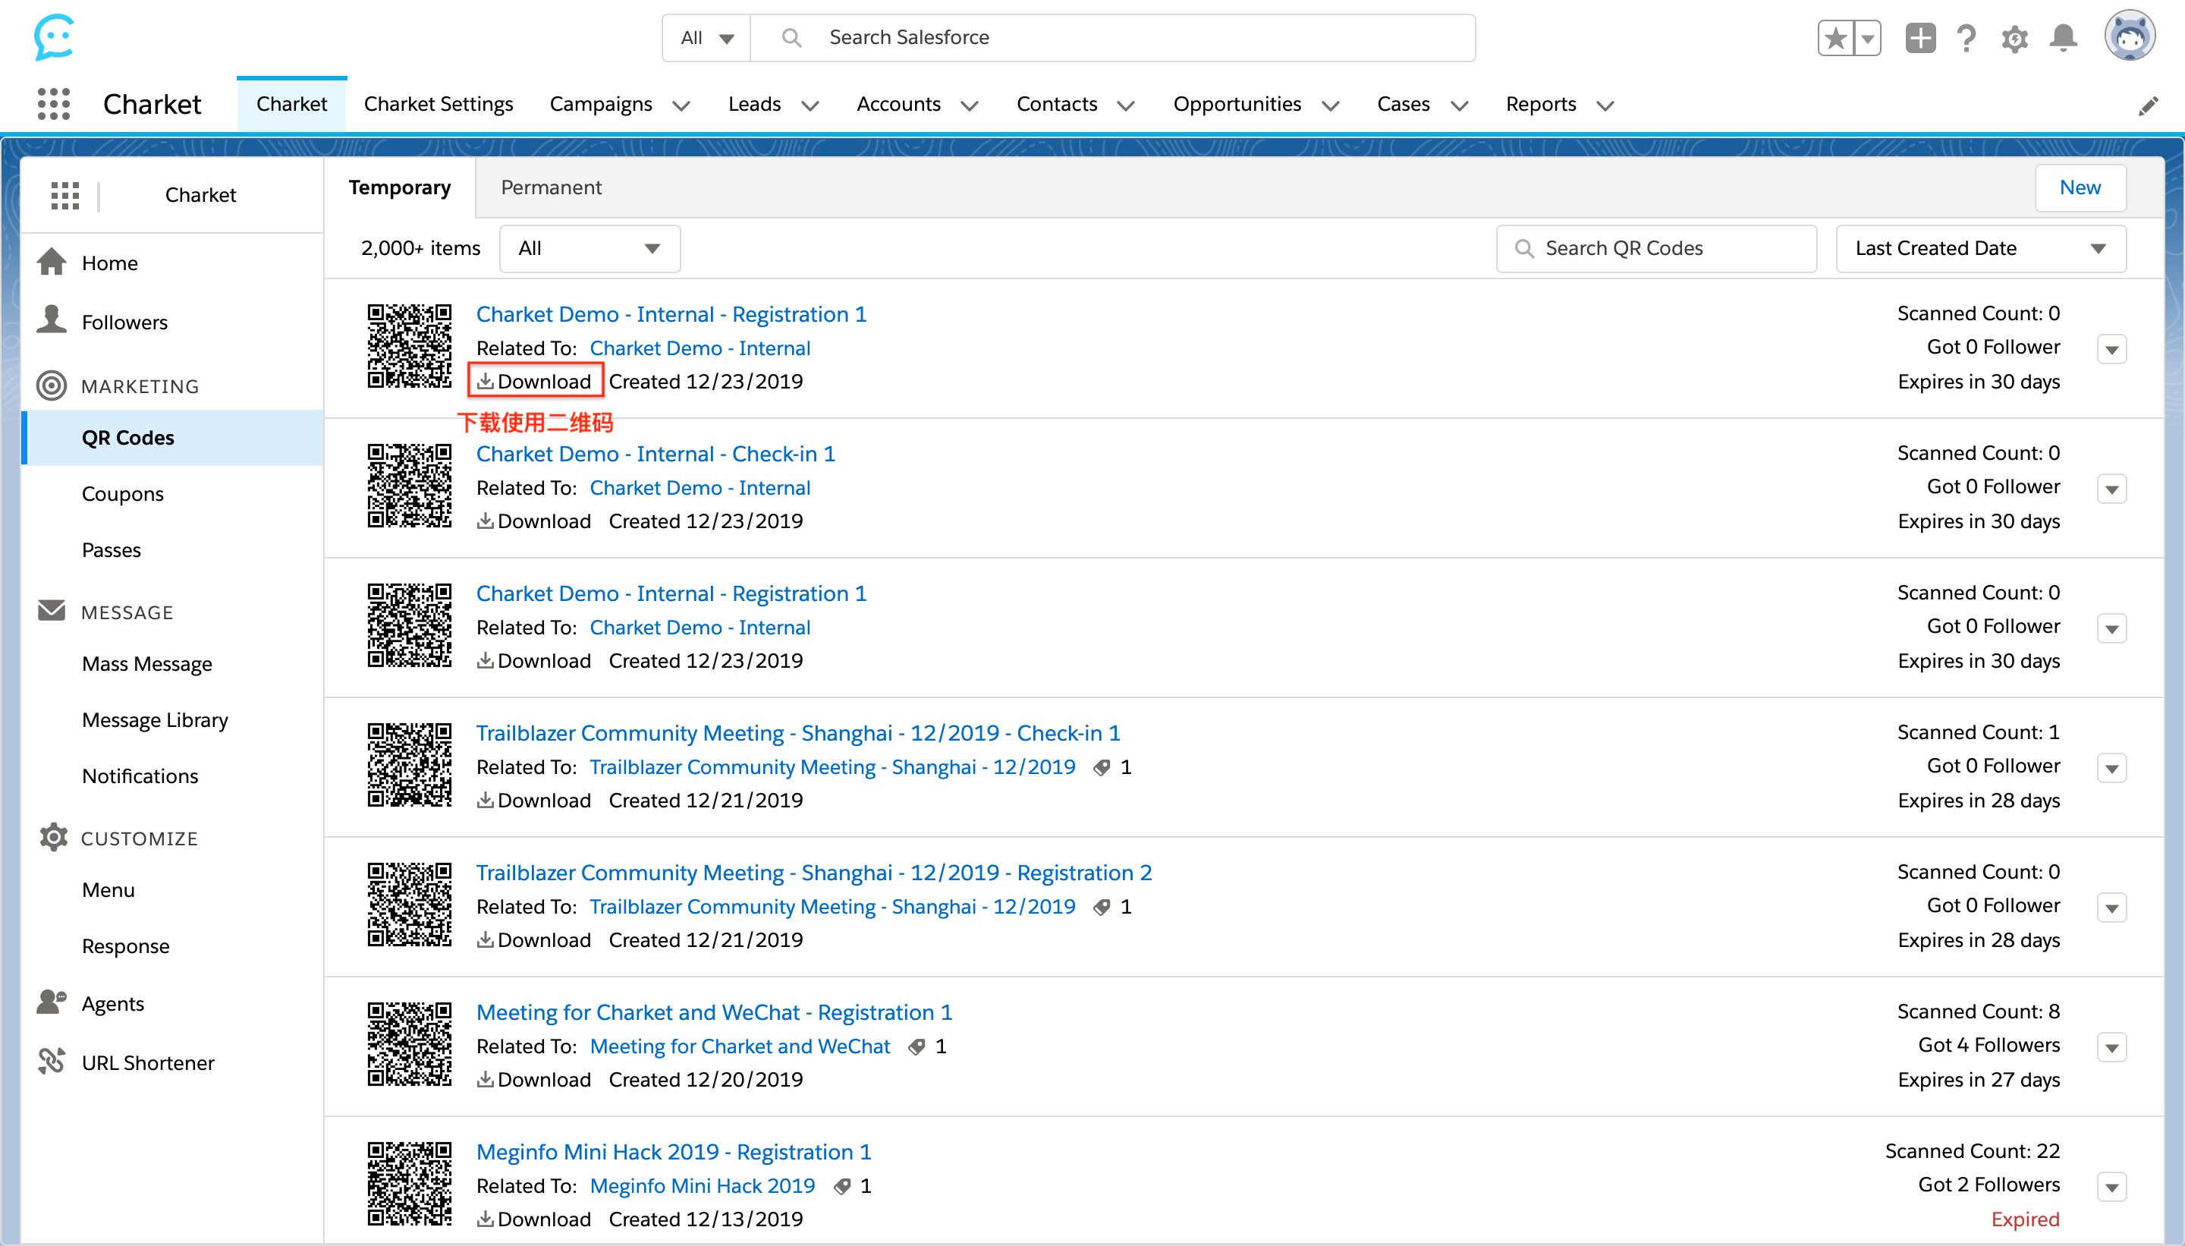Image resolution: width=2185 pixels, height=1246 pixels.
Task: Open the Contacts navigation tab
Action: (1057, 103)
